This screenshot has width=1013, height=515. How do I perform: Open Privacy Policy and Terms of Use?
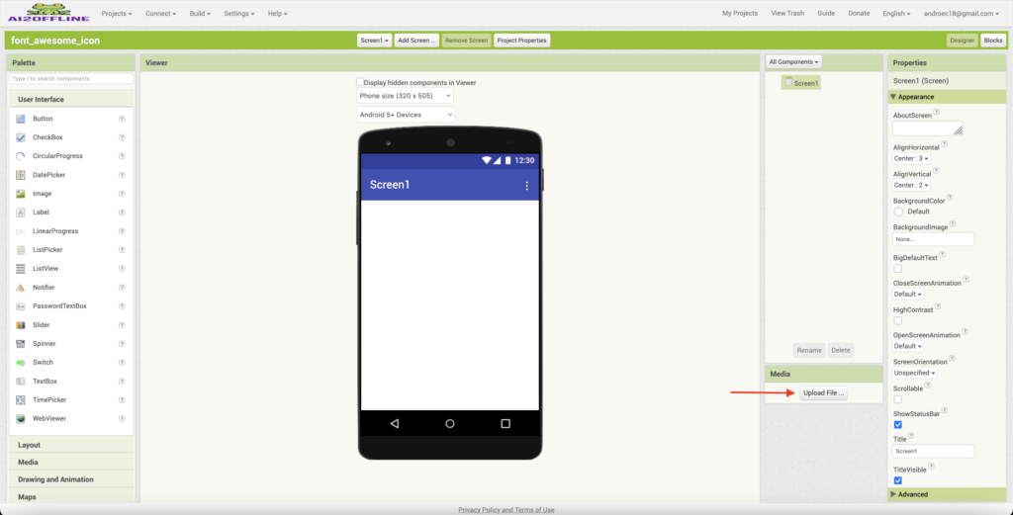(506, 510)
